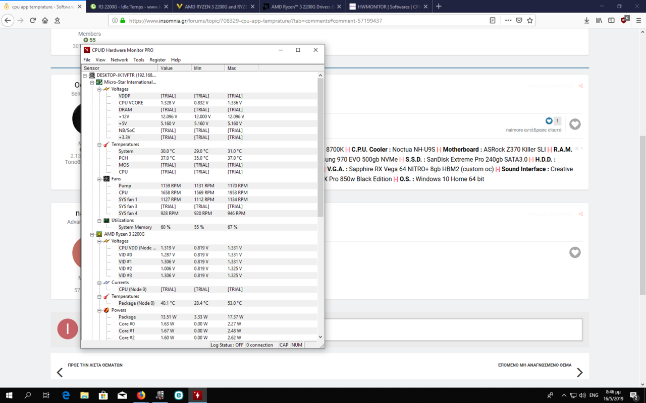
Task: Click the Max column header
Action: click(241, 68)
